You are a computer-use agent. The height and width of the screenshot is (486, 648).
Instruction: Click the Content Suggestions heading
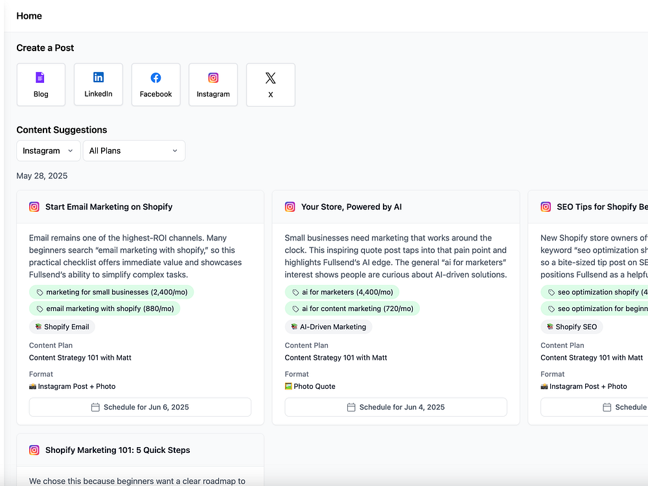(x=62, y=130)
